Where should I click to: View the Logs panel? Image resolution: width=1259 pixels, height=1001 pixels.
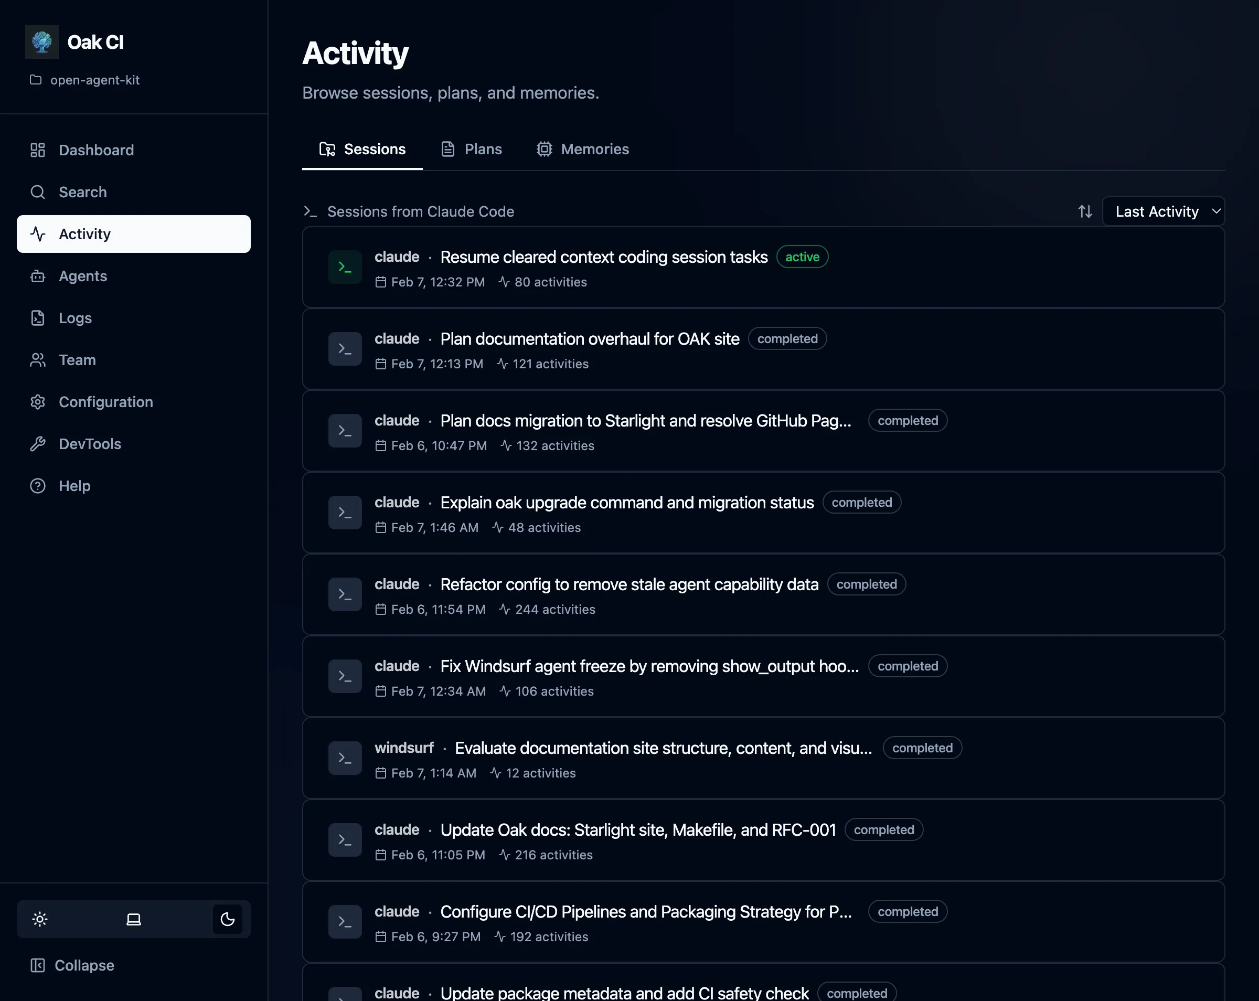(74, 318)
